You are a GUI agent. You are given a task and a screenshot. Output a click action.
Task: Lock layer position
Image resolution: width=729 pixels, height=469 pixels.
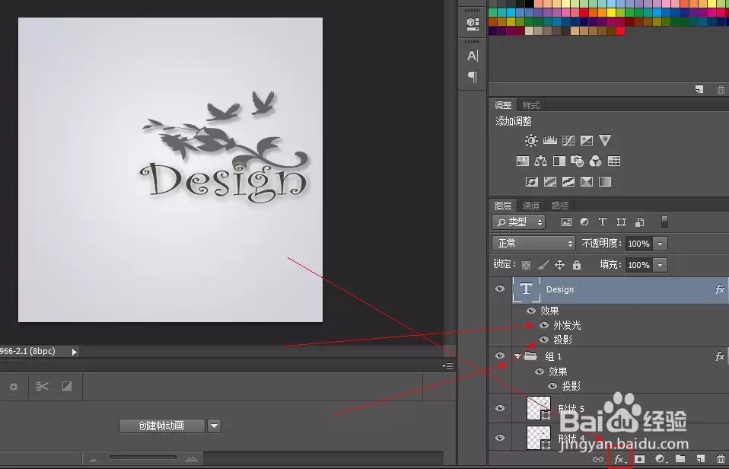560,265
